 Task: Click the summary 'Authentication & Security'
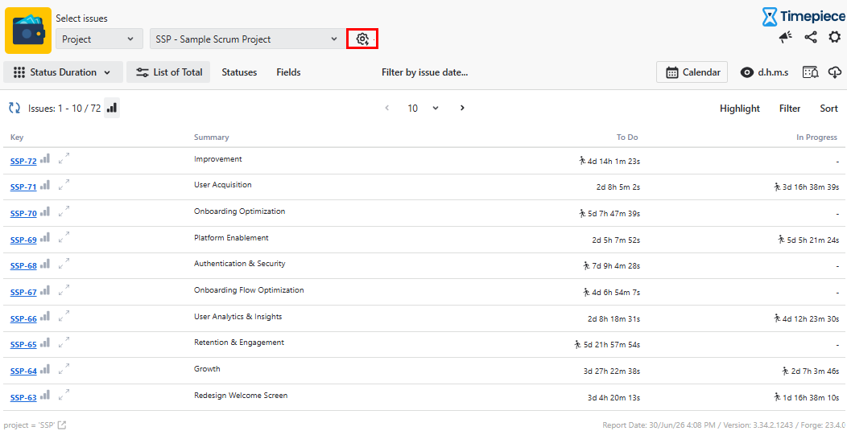[x=239, y=264]
